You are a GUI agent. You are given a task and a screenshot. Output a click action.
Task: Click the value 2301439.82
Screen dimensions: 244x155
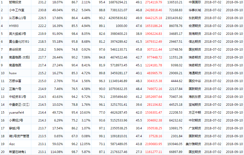(x=174, y=18)
